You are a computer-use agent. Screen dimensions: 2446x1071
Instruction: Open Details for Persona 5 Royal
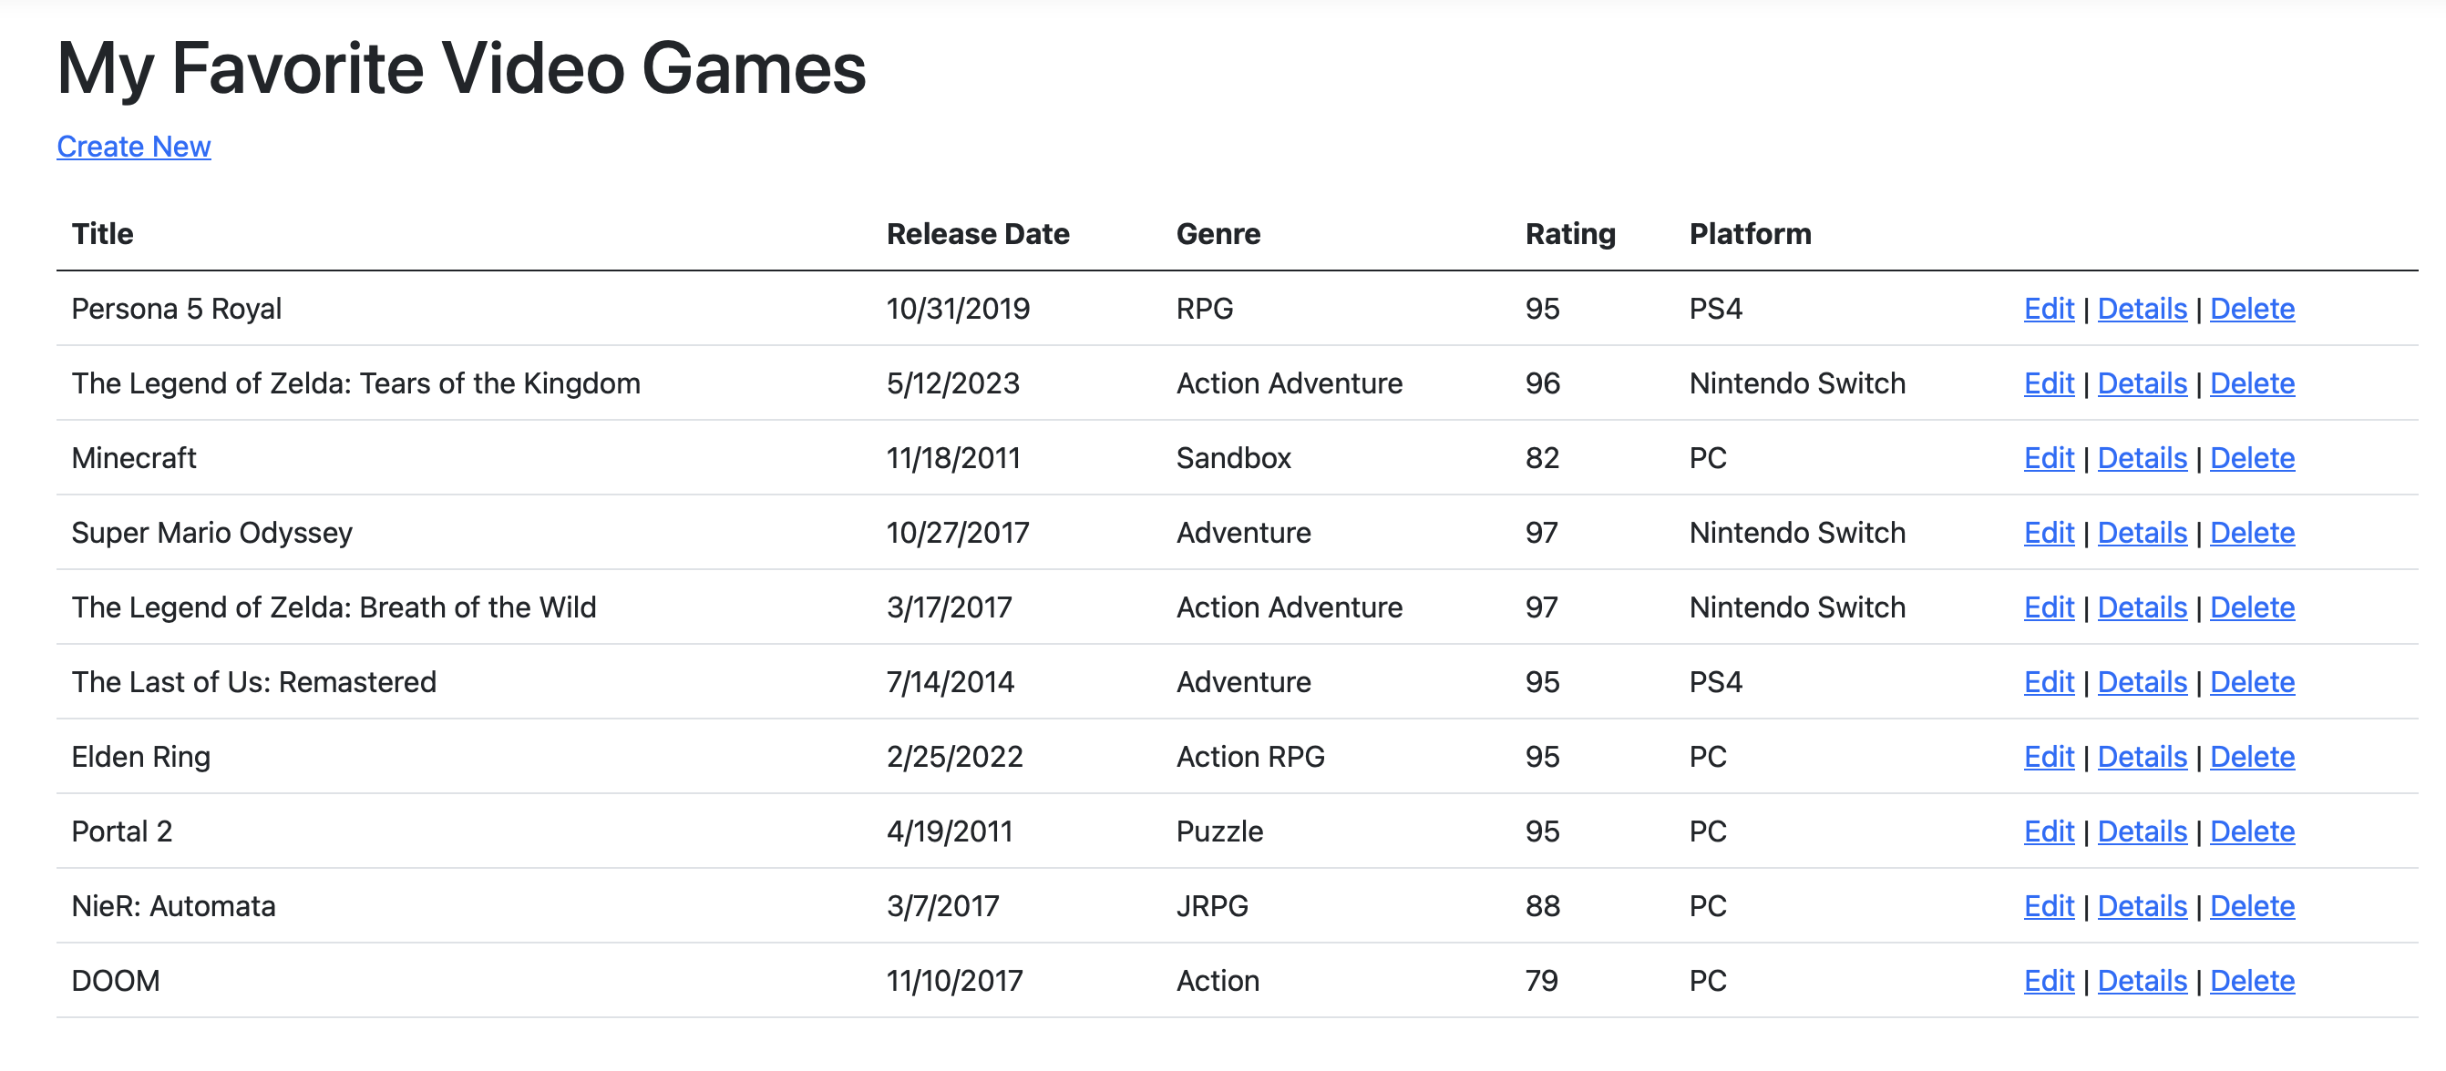tap(2142, 309)
